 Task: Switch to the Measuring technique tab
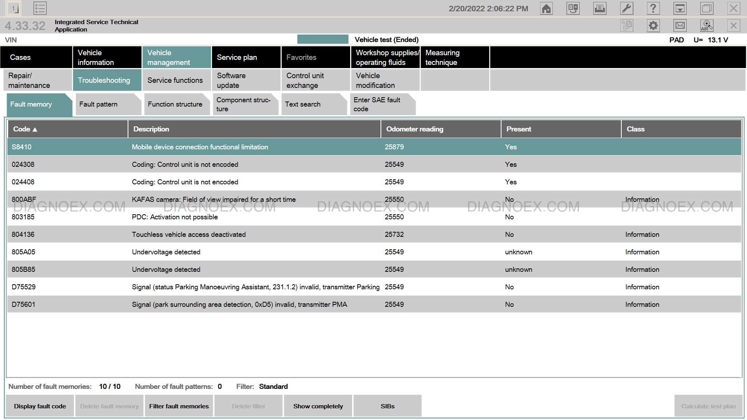[x=455, y=57]
